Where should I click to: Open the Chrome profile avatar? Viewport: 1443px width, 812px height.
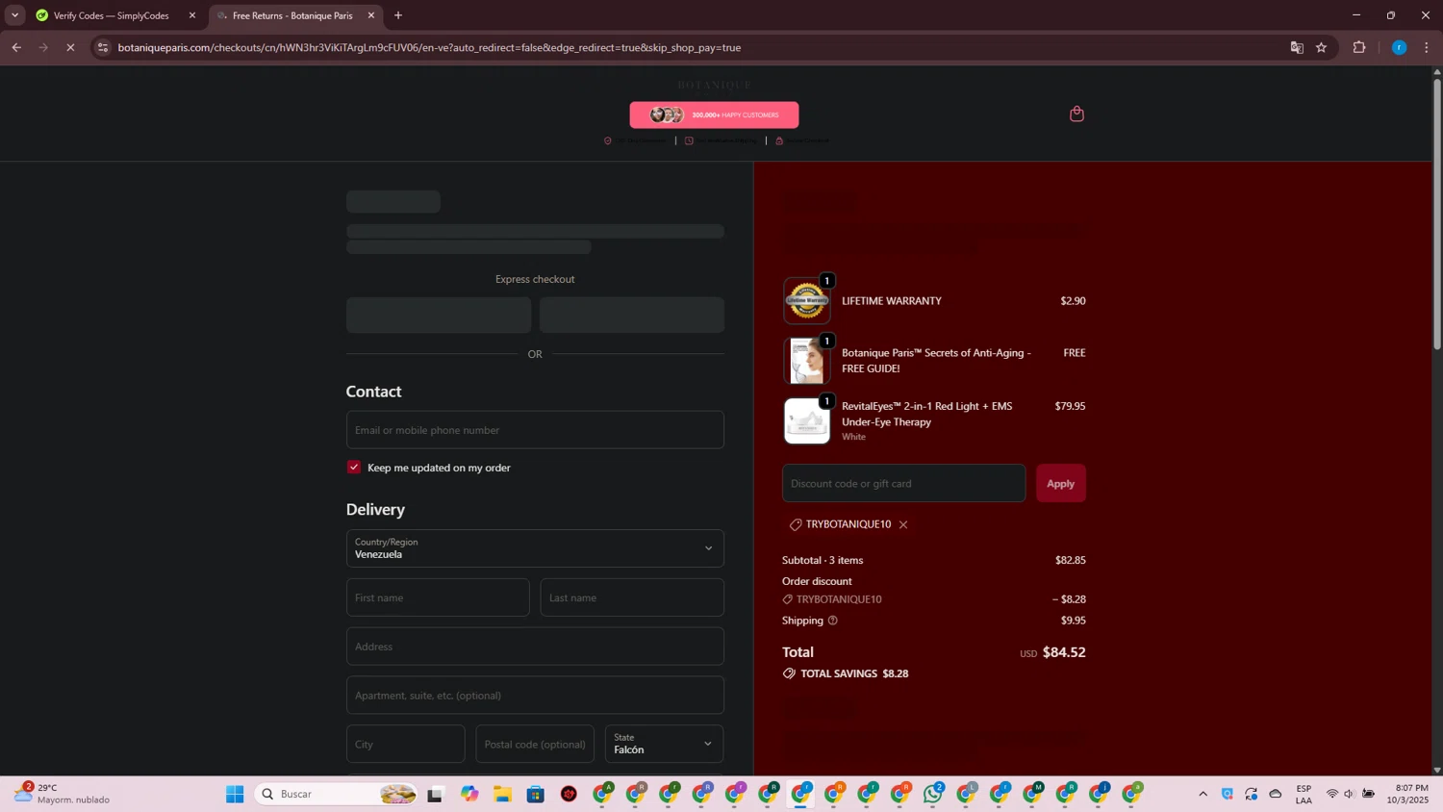coord(1399,47)
